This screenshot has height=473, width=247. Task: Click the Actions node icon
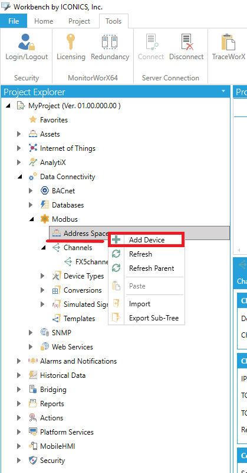pyautogui.click(x=32, y=417)
